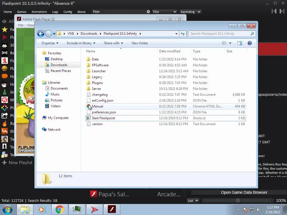Select the Server folder icon

[x=88, y=89]
